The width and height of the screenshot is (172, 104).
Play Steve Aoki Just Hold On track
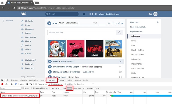(50, 72)
